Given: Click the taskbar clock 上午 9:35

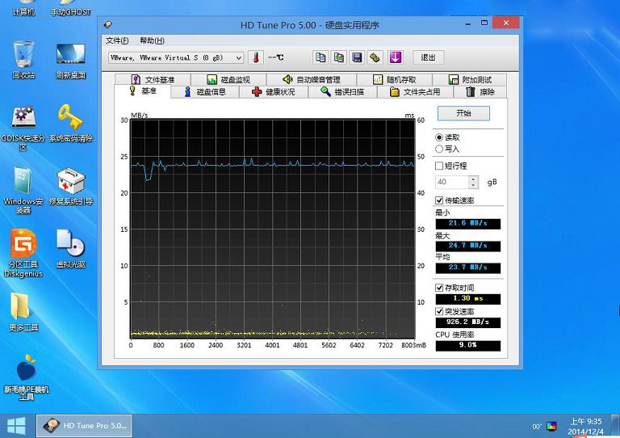Looking at the screenshot, I should click(x=586, y=422).
